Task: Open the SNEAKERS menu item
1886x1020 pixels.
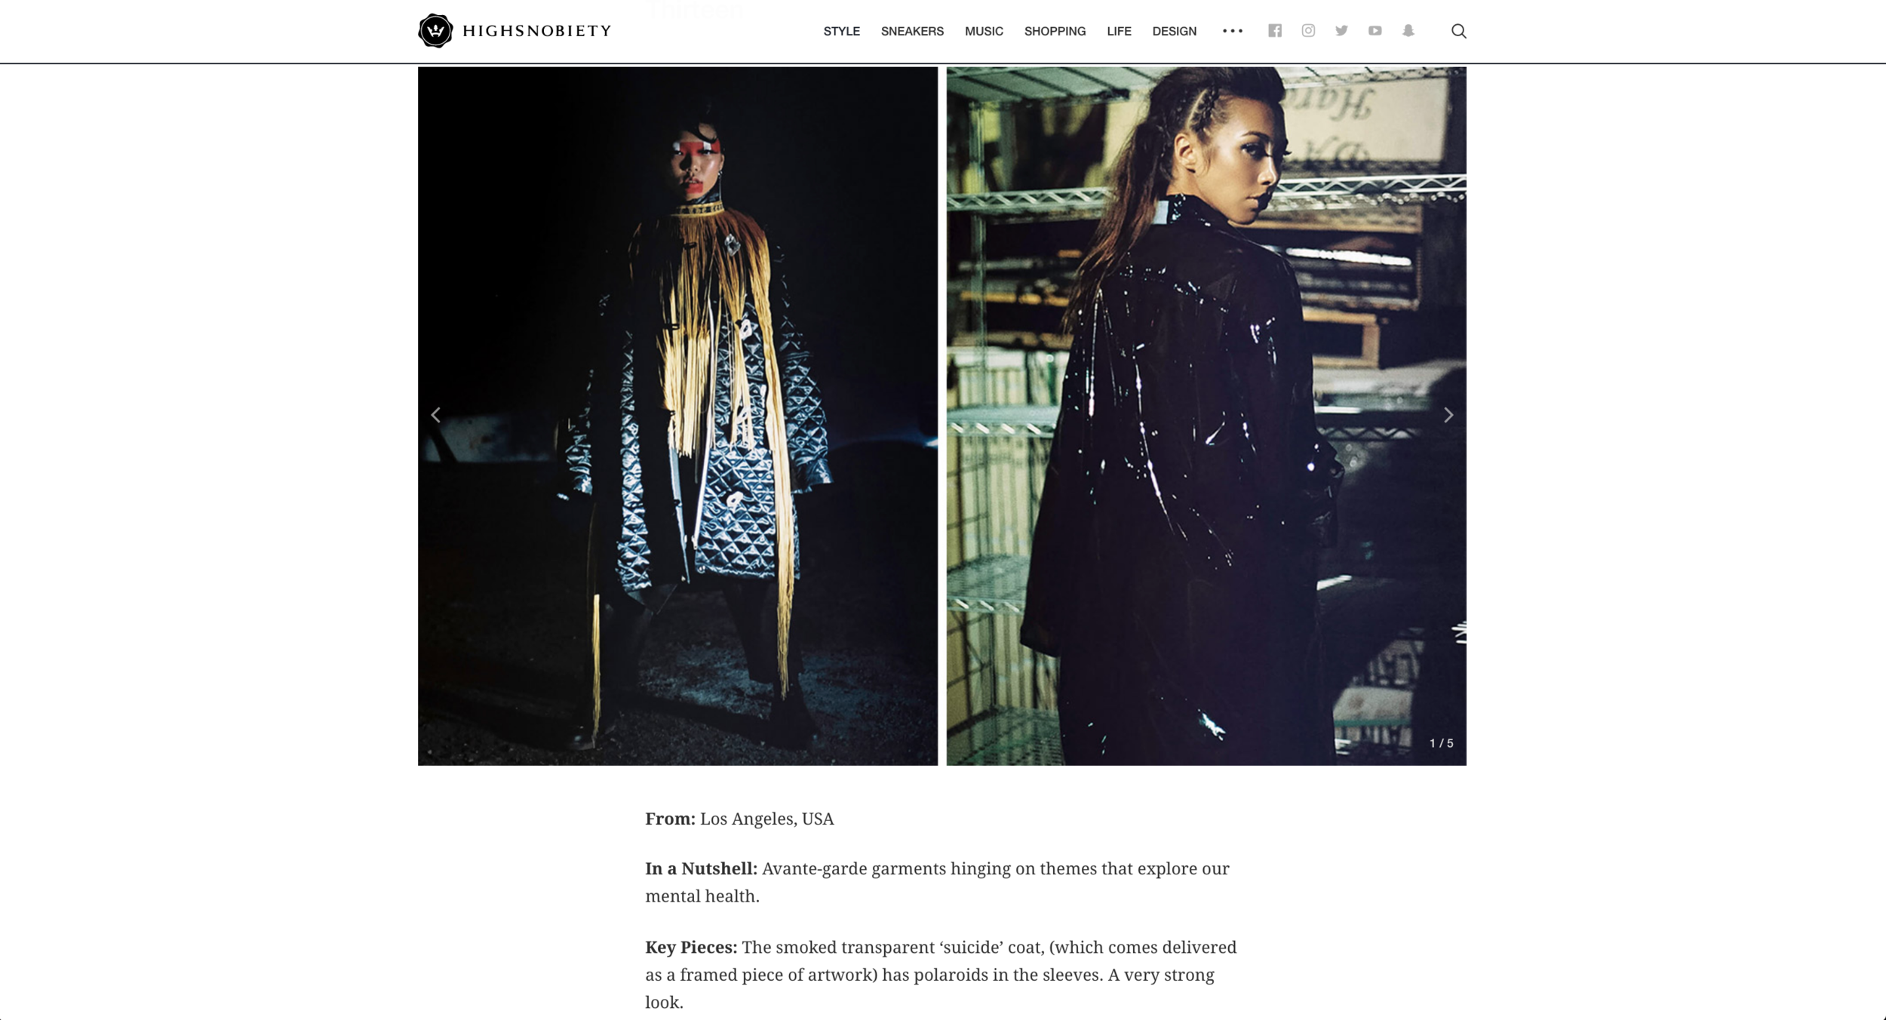Action: click(912, 31)
